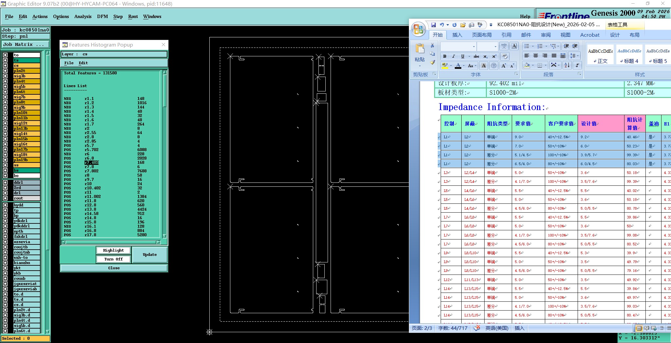Open the DFM menu
Image resolution: width=671 pixels, height=343 pixels.
click(103, 16)
